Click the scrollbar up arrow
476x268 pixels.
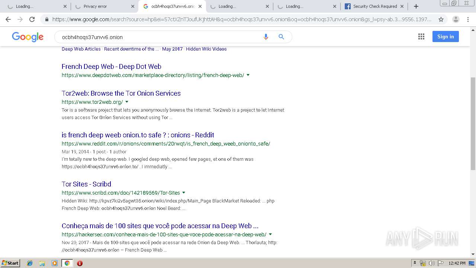(473, 29)
